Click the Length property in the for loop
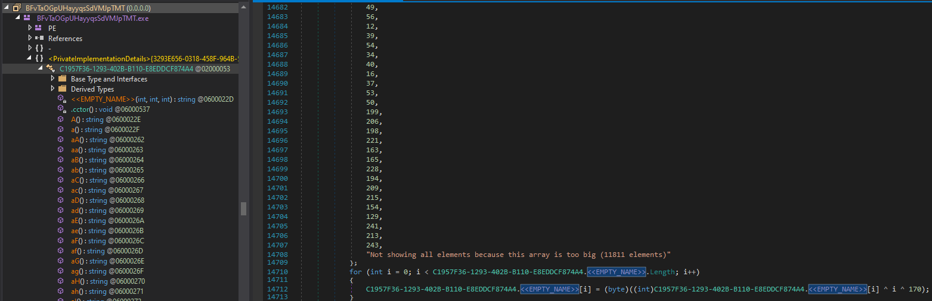The width and height of the screenshot is (932, 301). (x=663, y=272)
